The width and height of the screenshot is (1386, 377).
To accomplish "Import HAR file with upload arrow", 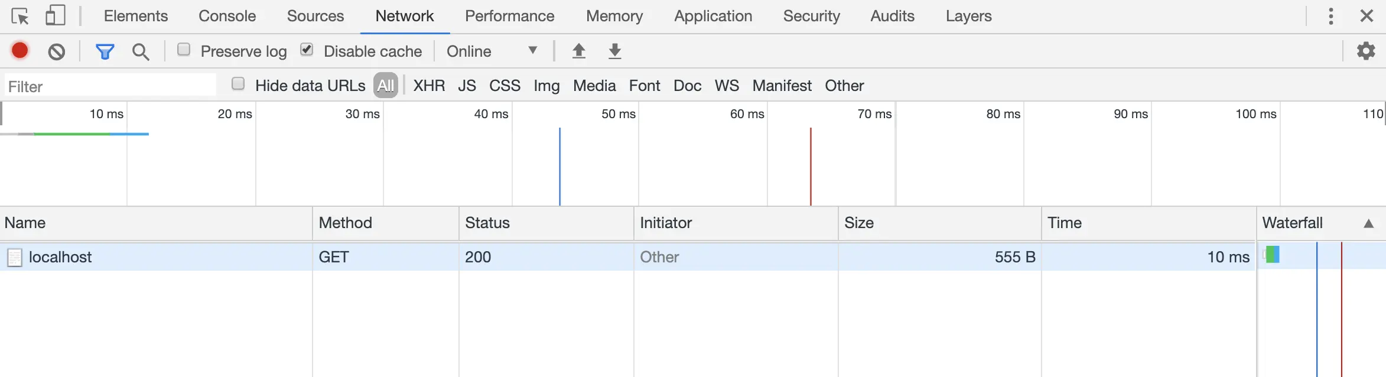I will (x=579, y=51).
